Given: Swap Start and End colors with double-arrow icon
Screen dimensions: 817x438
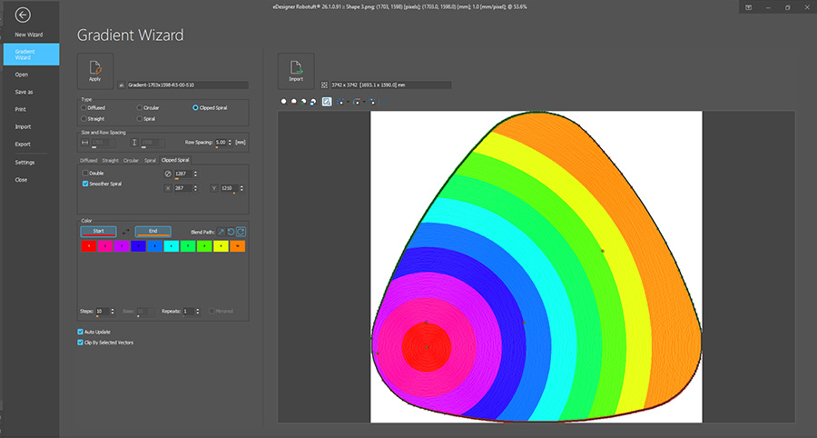Looking at the screenshot, I should pos(125,232).
